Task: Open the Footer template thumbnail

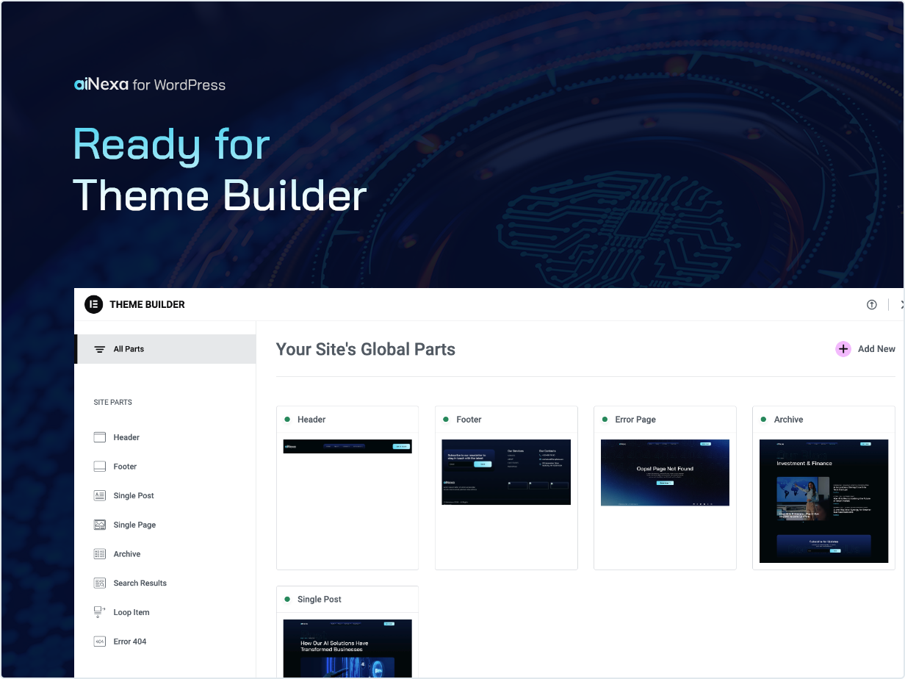Action: tap(506, 472)
